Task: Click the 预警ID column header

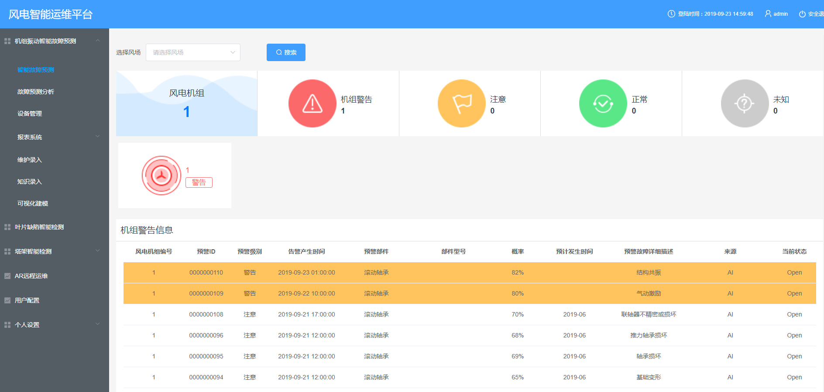Action: click(x=206, y=251)
